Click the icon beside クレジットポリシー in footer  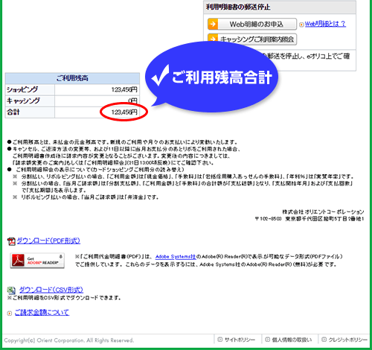point(324,340)
